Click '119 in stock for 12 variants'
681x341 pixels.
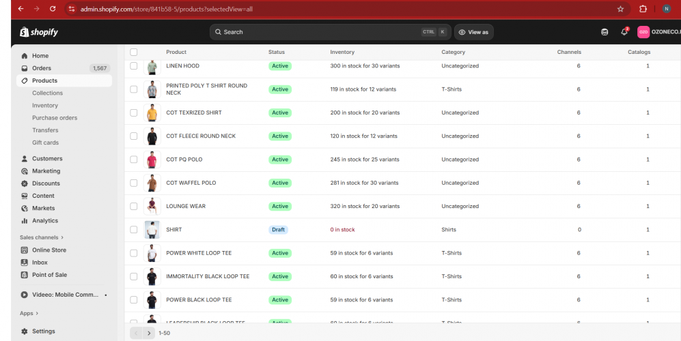click(x=363, y=89)
